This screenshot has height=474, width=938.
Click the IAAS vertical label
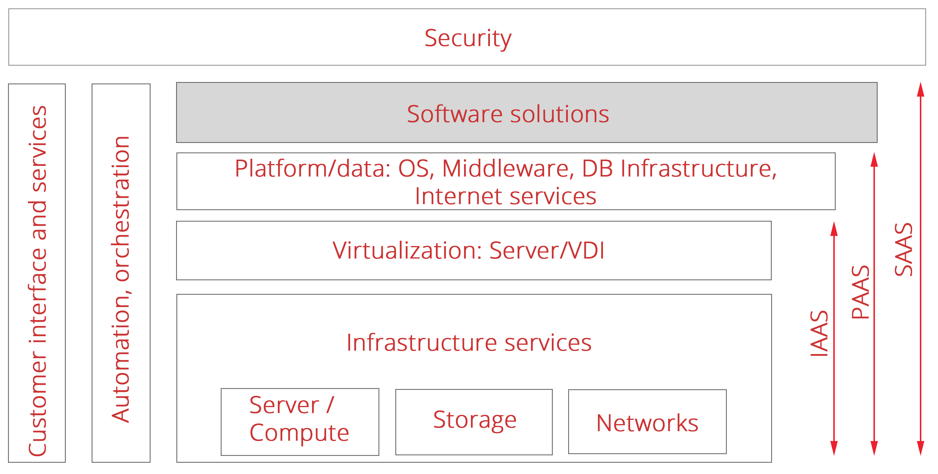(x=819, y=333)
